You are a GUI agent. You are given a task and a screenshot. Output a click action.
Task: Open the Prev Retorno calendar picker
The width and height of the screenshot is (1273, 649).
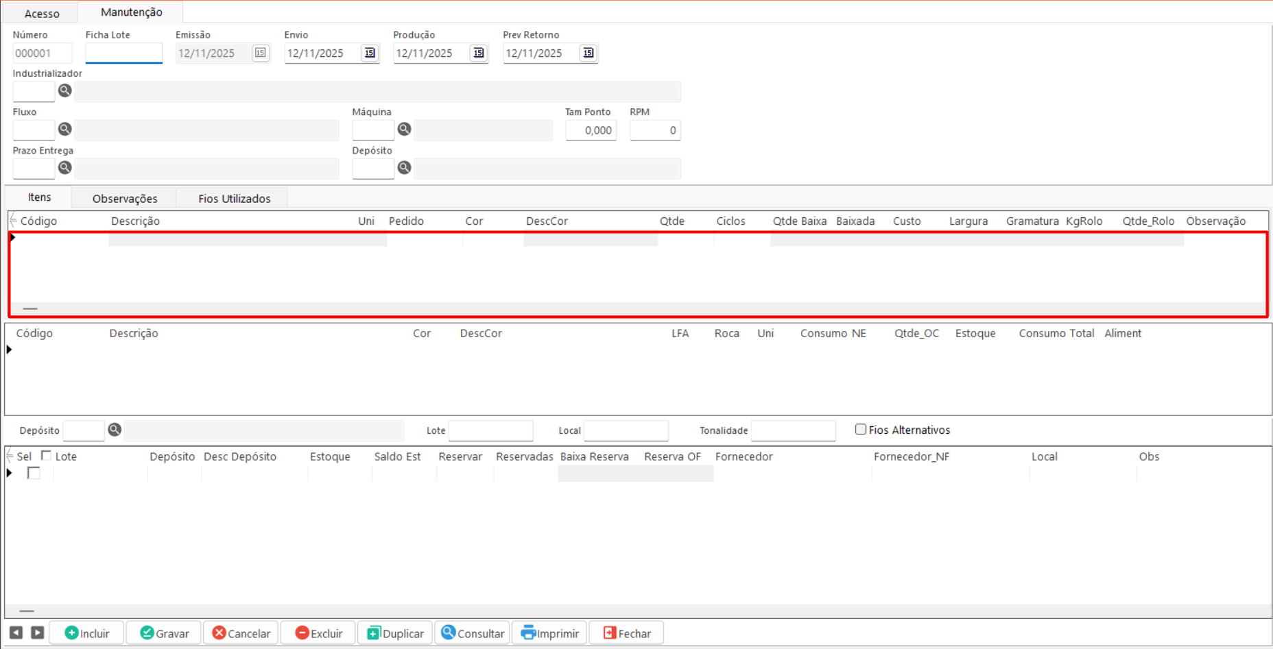[x=588, y=53]
